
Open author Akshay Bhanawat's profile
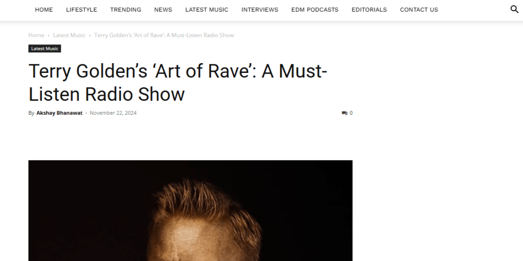click(59, 113)
